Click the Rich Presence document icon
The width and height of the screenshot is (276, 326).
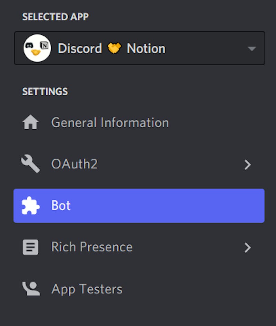[30, 248]
